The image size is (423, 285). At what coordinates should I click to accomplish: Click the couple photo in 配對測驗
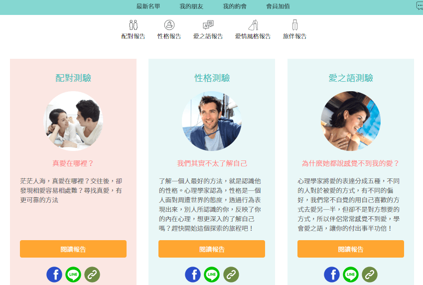73,121
